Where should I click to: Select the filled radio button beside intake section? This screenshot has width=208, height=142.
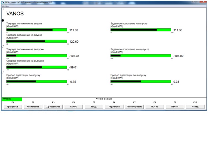(x=3, y=20)
